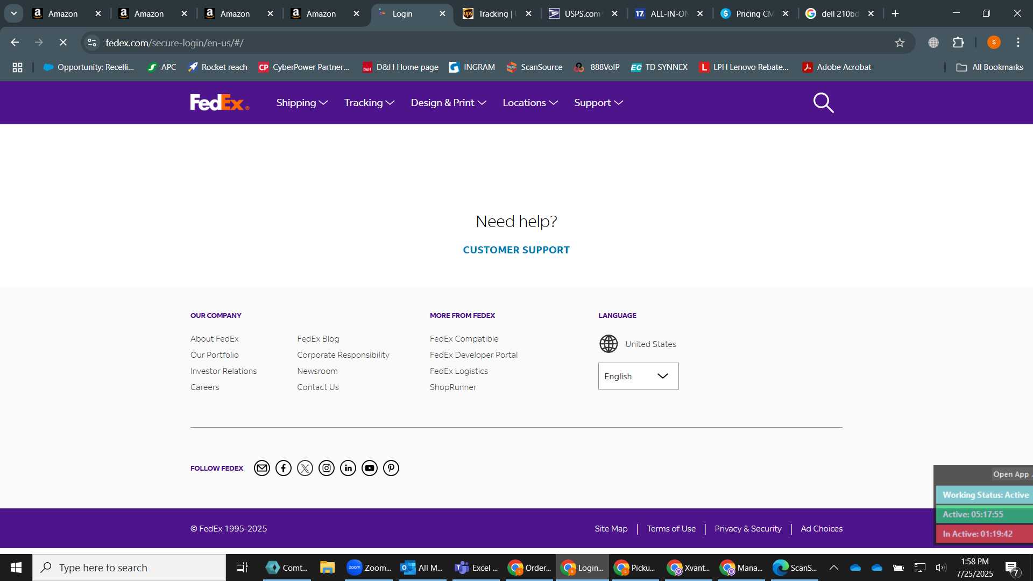Open the FedEx Developer Portal link
This screenshot has height=581, width=1033.
[x=473, y=355]
